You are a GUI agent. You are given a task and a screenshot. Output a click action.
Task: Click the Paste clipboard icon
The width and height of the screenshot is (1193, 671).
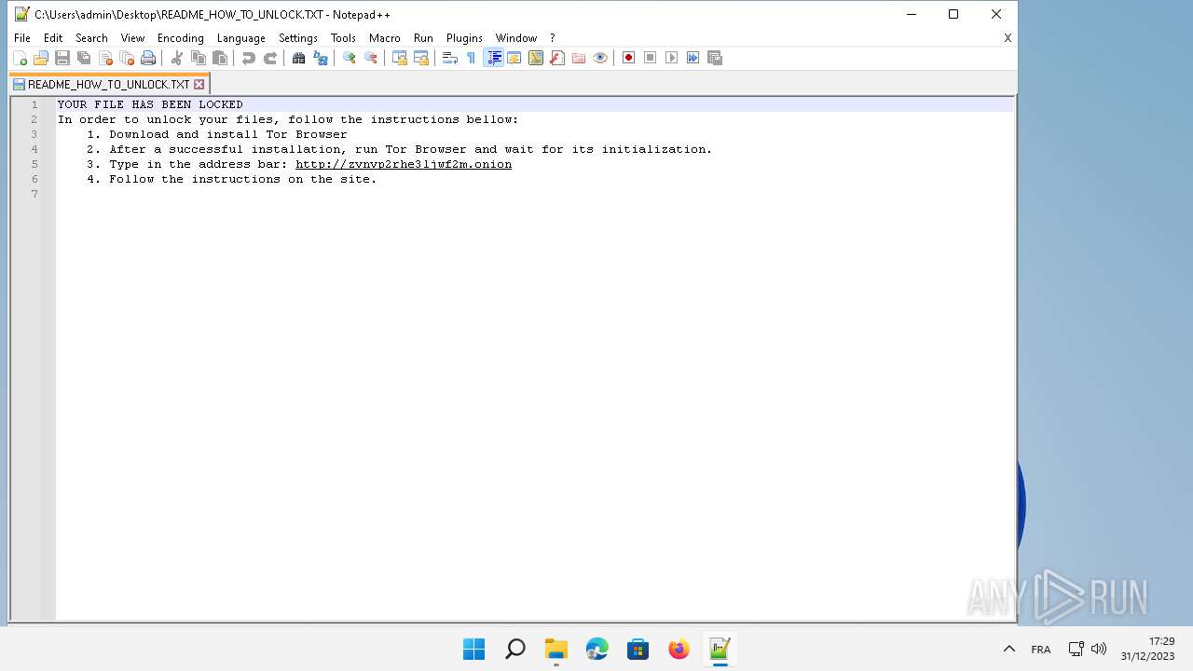(220, 58)
